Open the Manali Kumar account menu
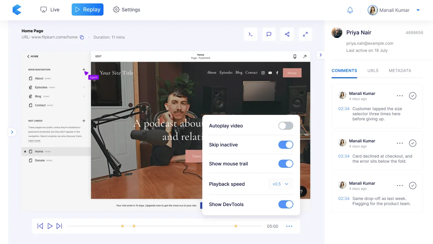 pos(394,10)
